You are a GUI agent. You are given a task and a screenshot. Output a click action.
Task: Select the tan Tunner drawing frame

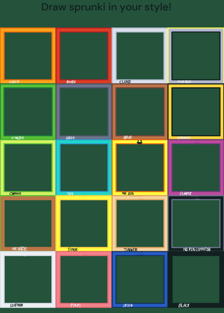point(140,223)
